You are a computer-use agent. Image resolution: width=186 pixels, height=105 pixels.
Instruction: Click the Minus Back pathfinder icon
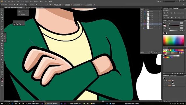pos(183,17)
